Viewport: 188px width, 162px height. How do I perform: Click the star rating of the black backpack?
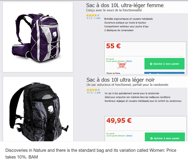tap(93, 90)
